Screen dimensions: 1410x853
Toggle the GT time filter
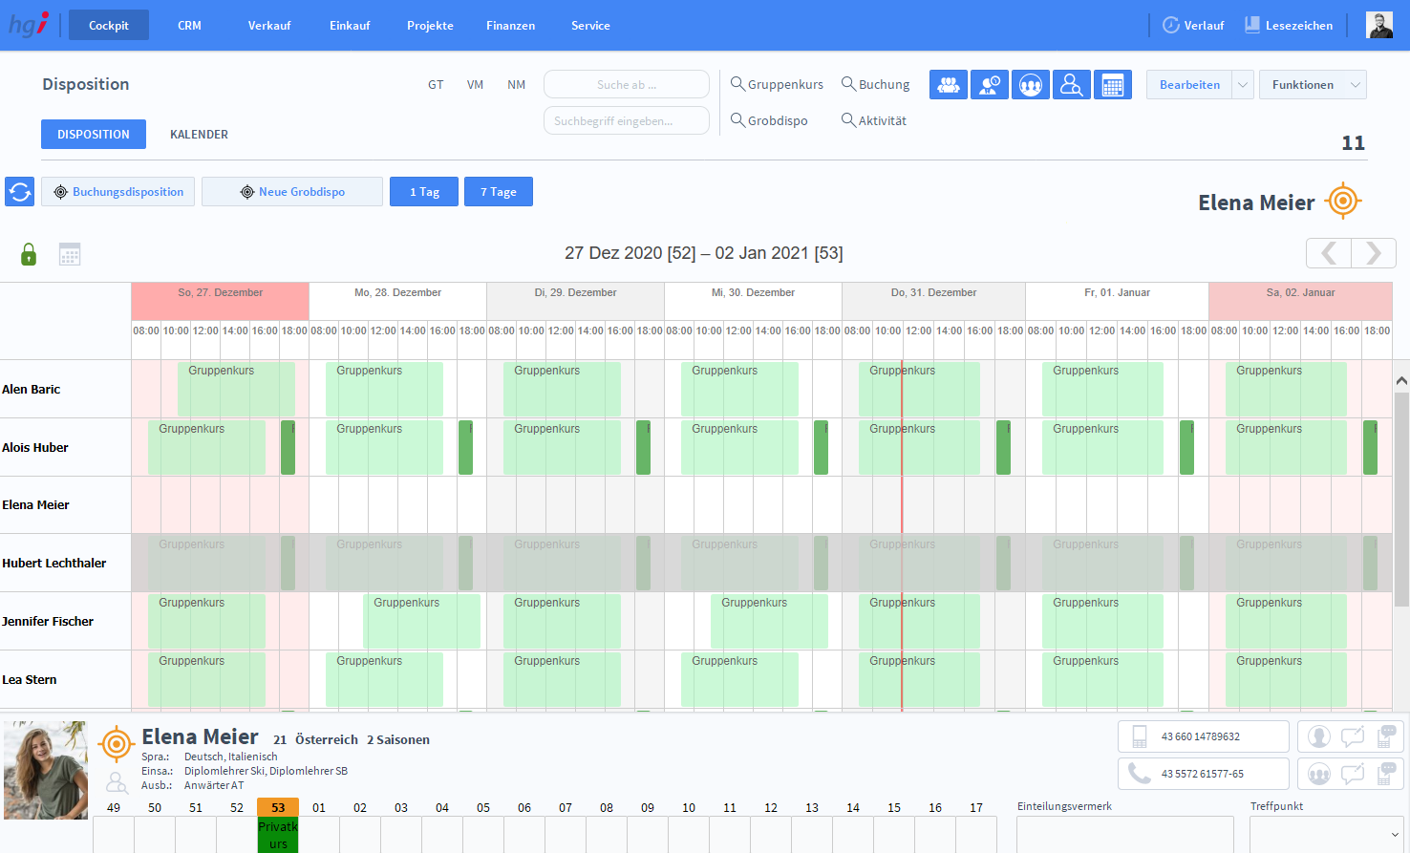click(x=436, y=85)
